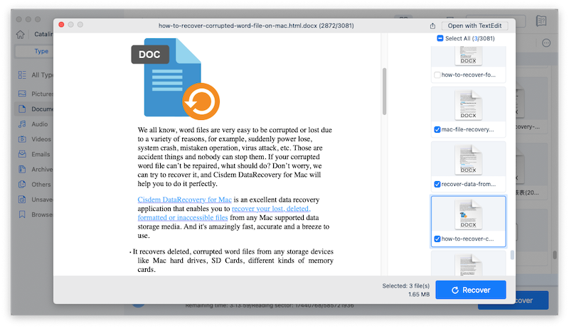The height and width of the screenshot is (328, 569).
Task: Click the document preview vertical scrollbar
Action: (384, 92)
